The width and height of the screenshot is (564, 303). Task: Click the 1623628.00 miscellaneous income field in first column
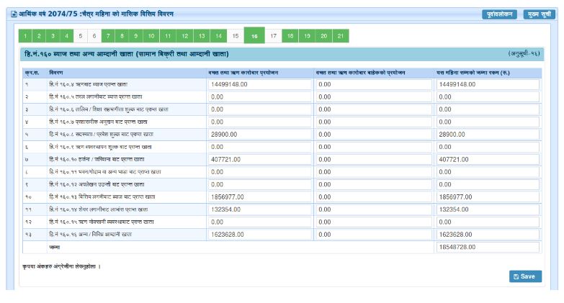(x=259, y=235)
